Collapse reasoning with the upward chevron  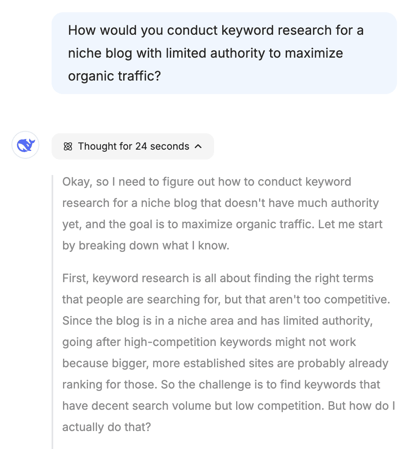tap(198, 146)
